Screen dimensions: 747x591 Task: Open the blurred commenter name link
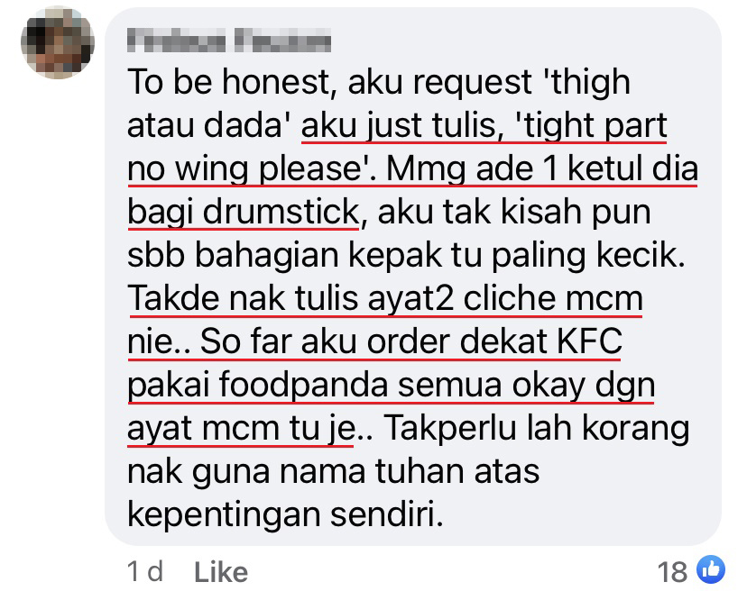(x=229, y=40)
